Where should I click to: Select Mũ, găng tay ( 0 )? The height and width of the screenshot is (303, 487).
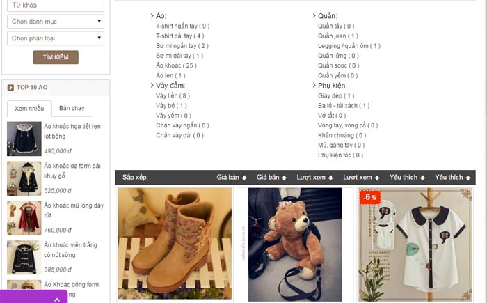[342, 146]
